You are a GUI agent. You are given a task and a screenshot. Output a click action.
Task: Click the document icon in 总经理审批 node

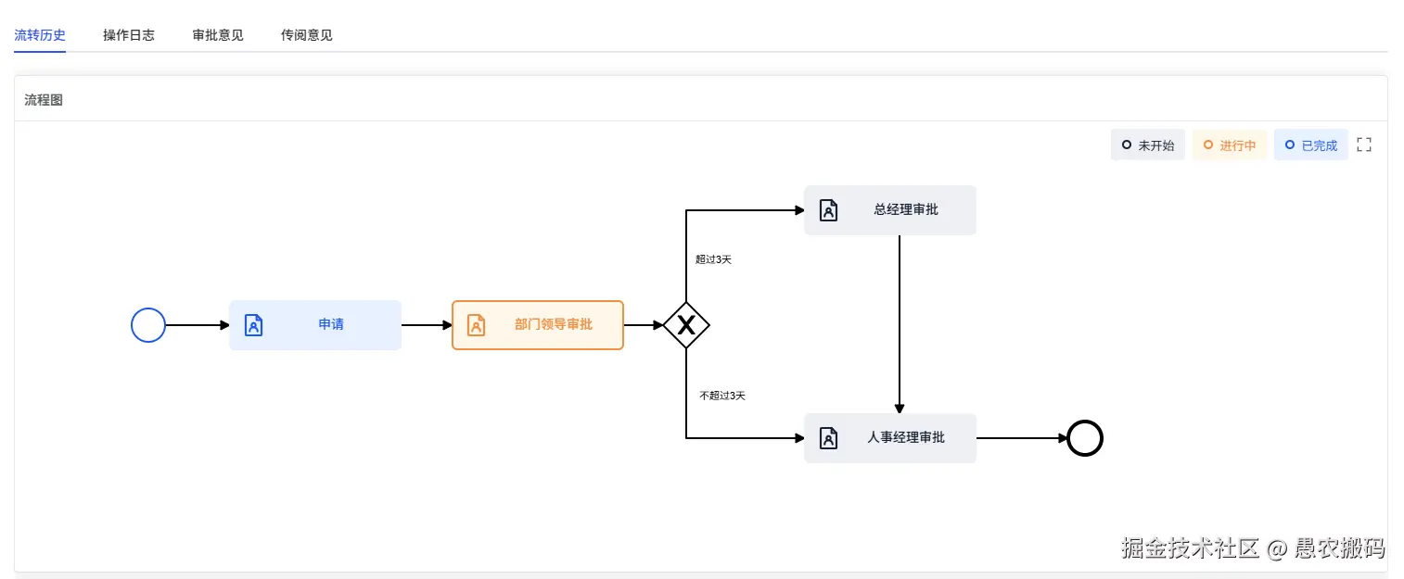[x=827, y=210]
